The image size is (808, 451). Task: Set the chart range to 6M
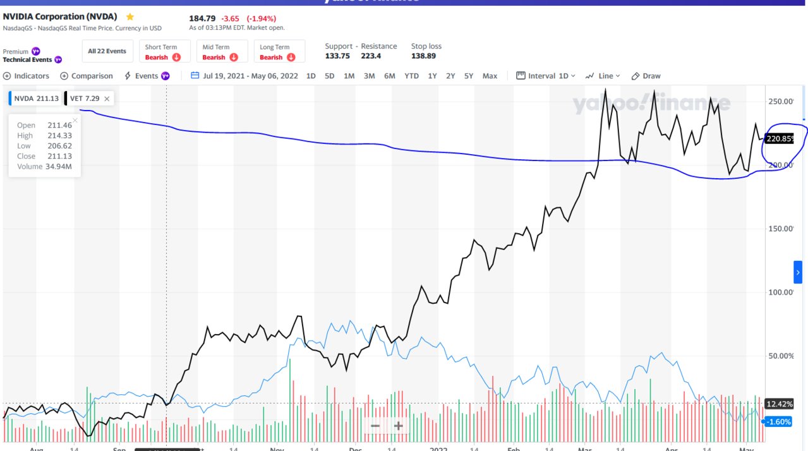tap(389, 76)
